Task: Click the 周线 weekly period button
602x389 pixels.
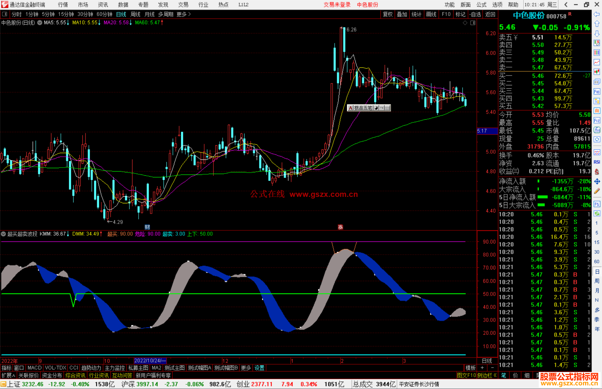Action: (135, 14)
